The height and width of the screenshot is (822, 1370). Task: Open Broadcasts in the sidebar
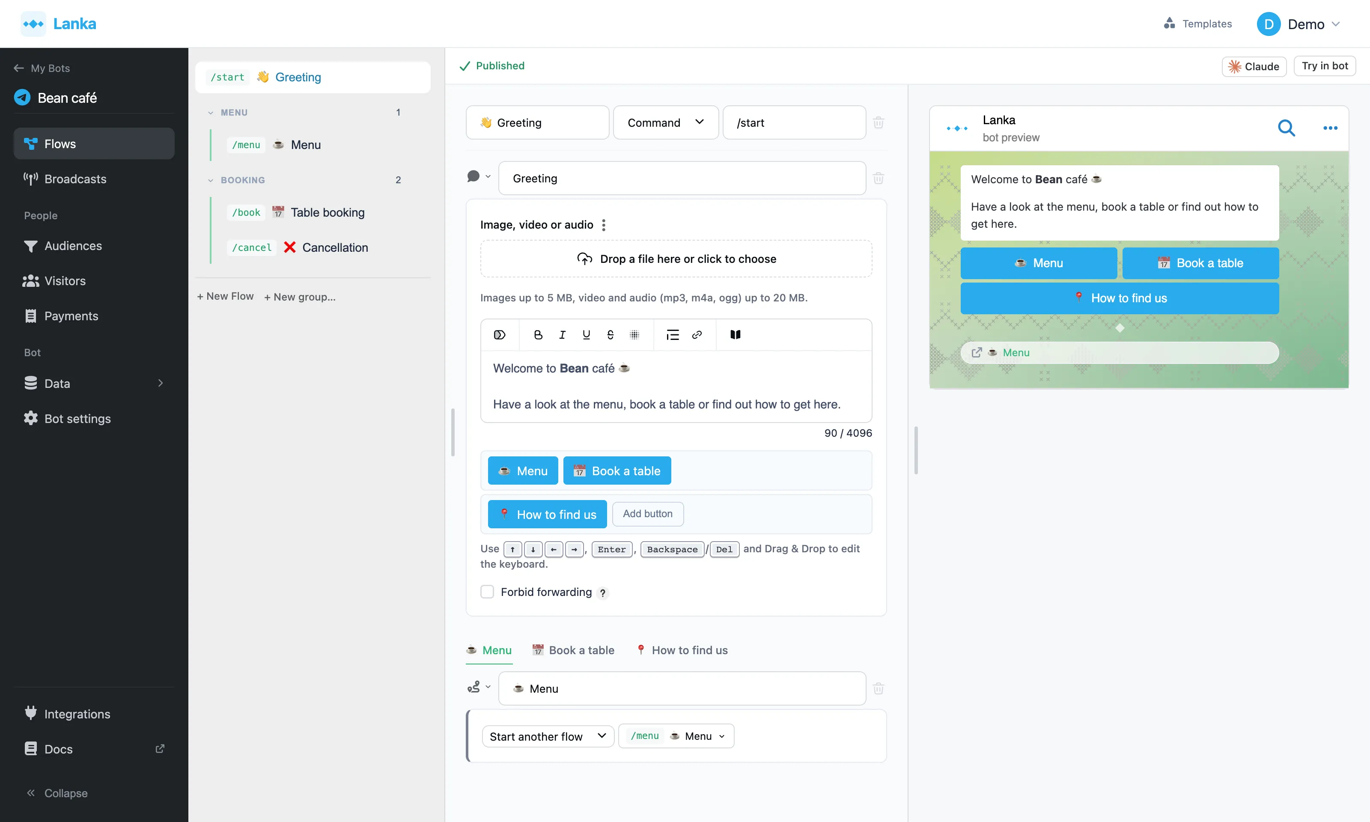[94, 179]
